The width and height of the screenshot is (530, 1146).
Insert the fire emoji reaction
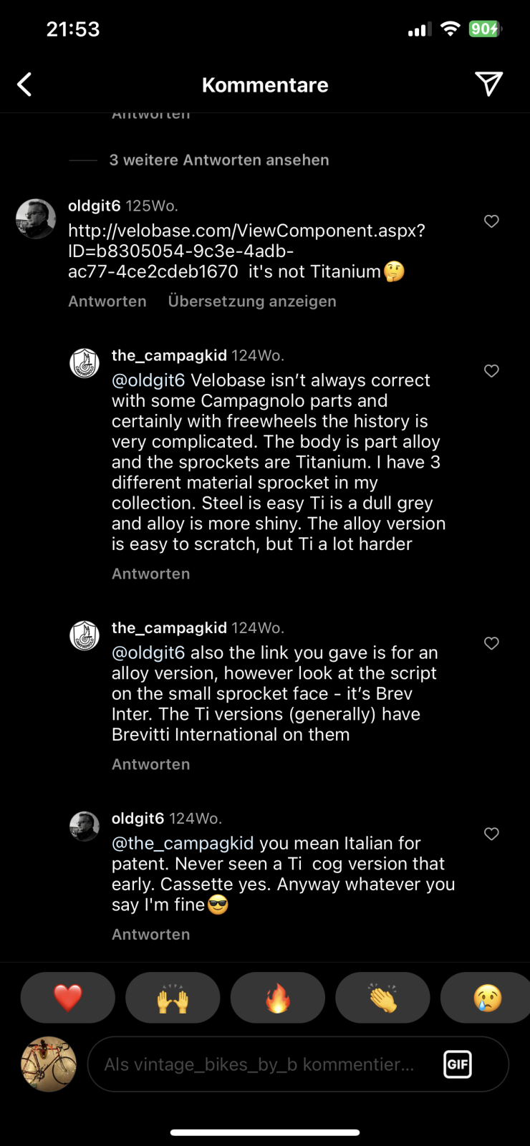pos(278,998)
